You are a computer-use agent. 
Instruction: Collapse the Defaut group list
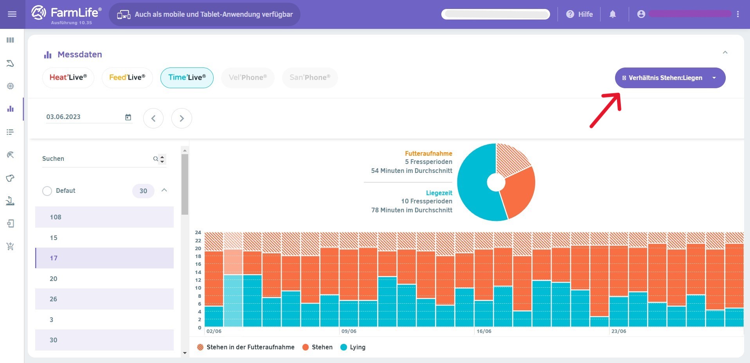[164, 190]
